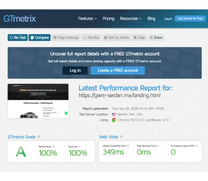Viewport: 208px width, 181px height.
Task: Click the Structure help icon
Action: [79, 147]
